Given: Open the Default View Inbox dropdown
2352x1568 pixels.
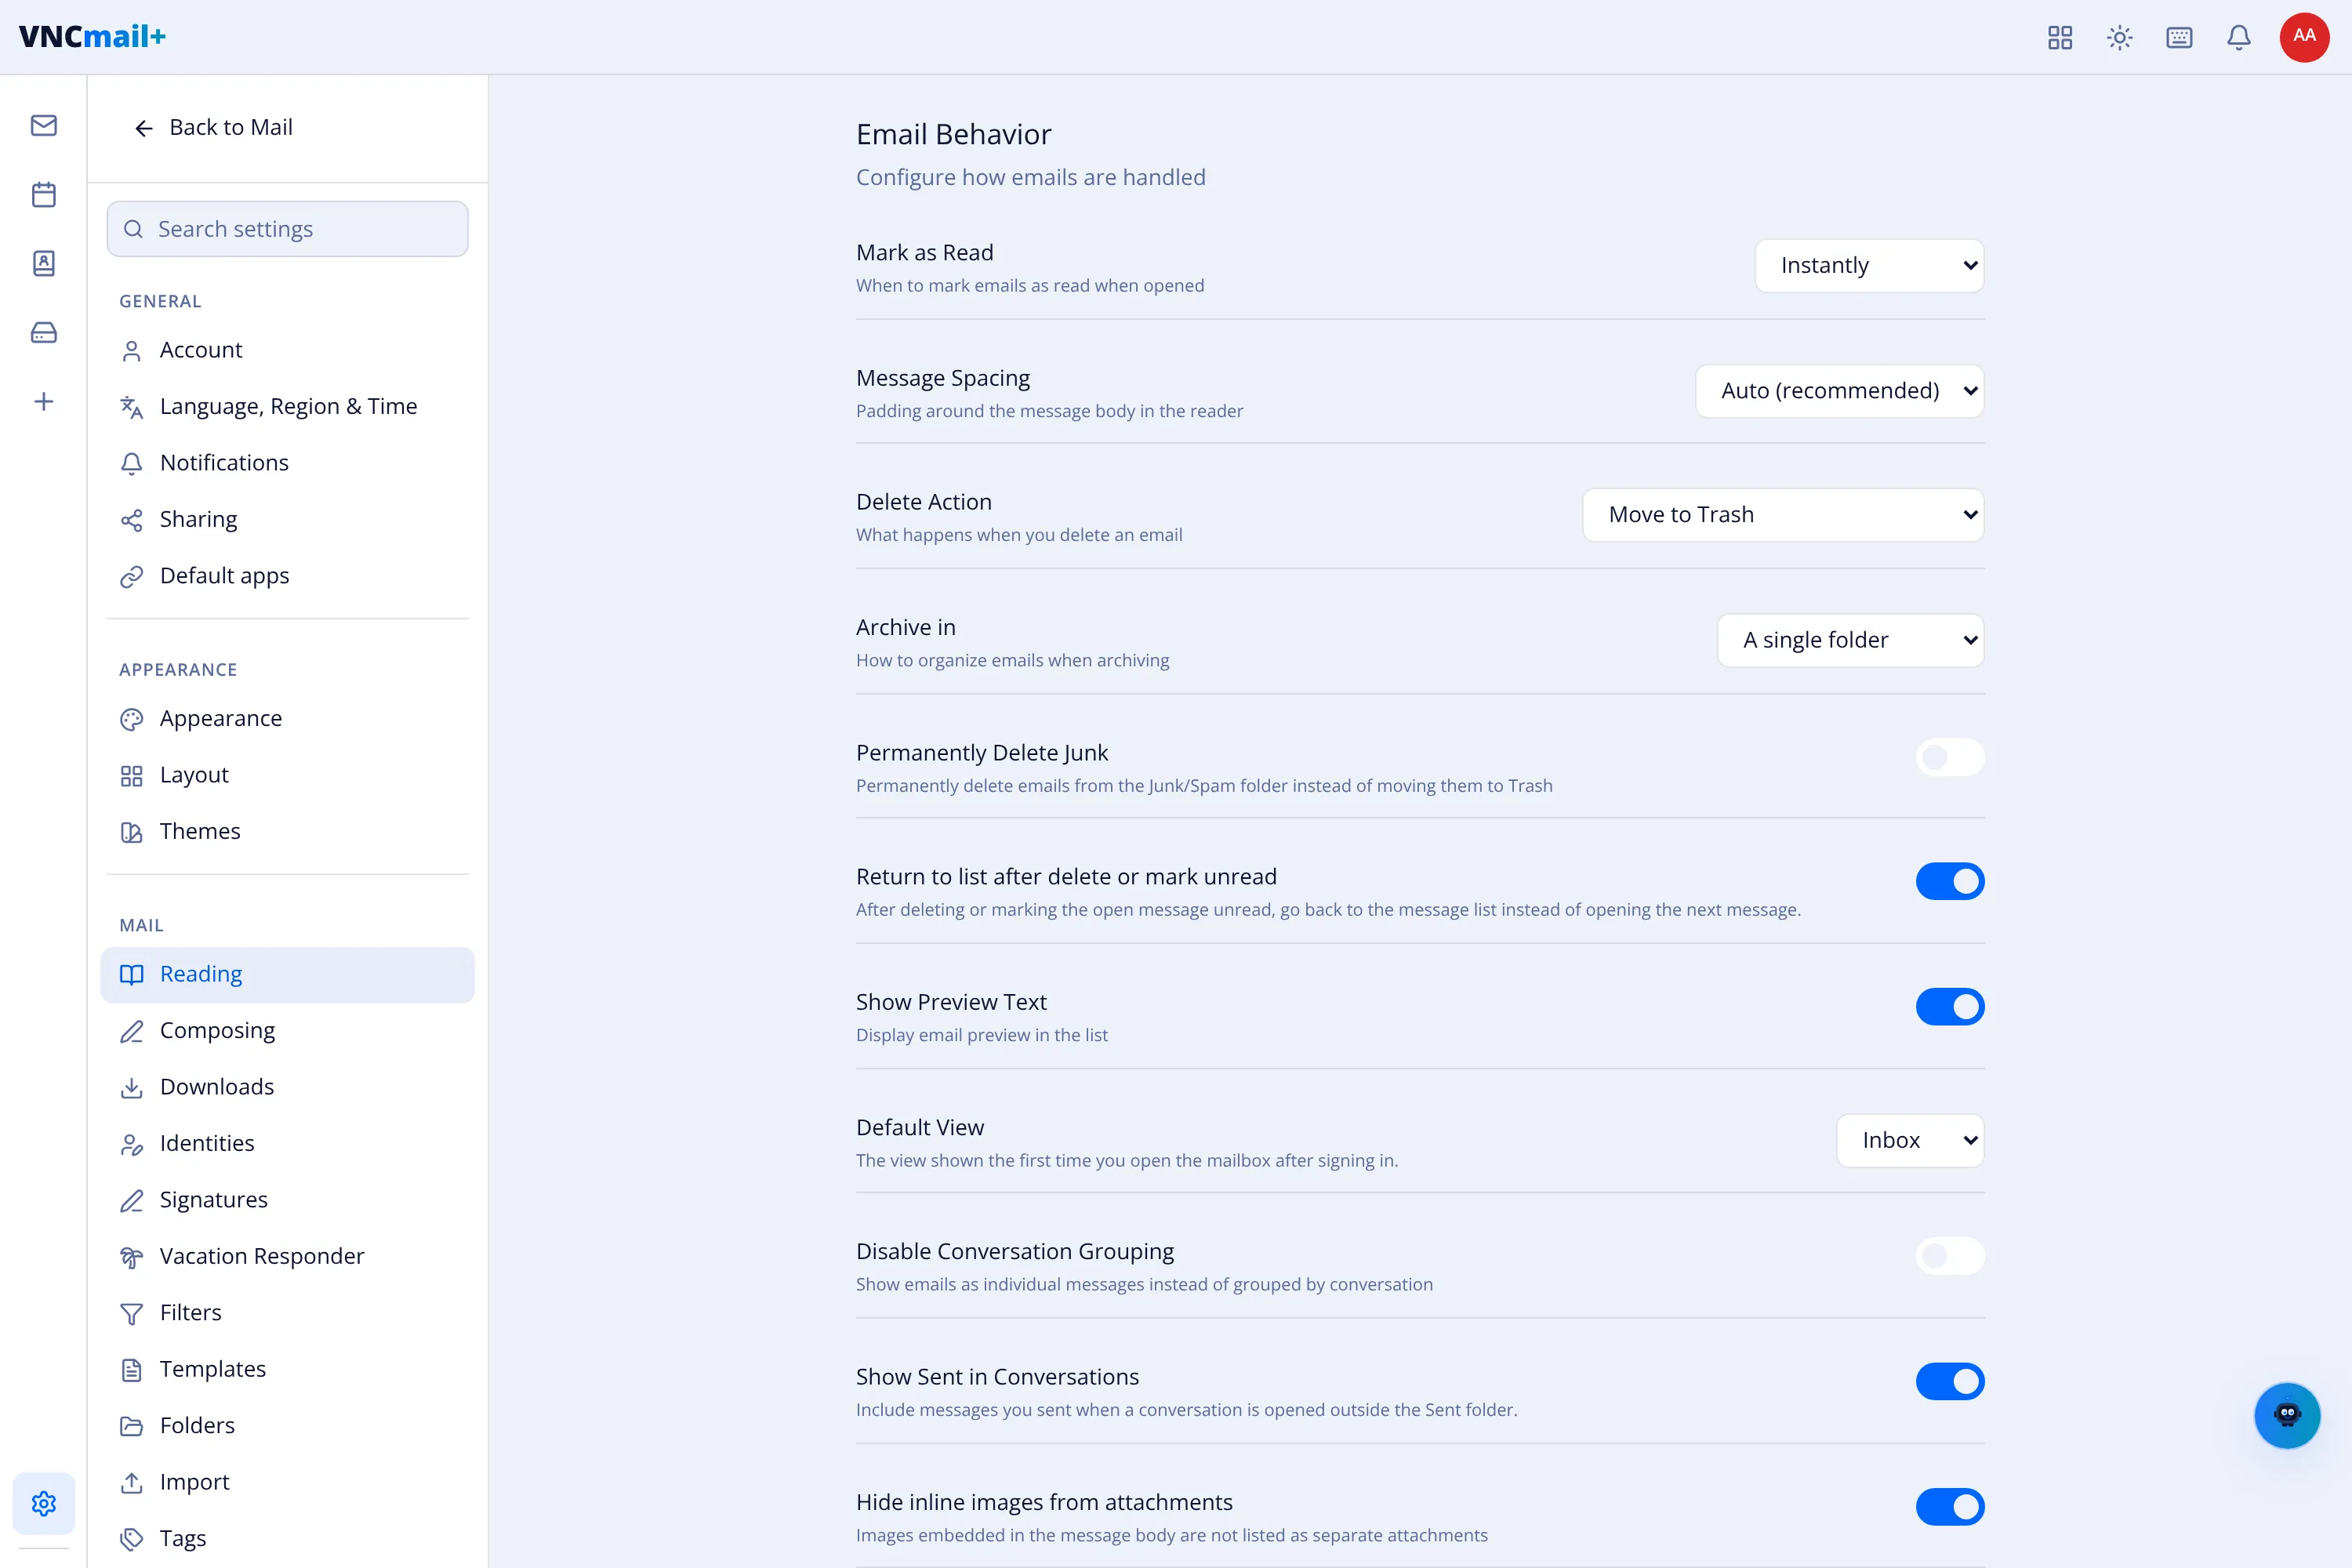Looking at the screenshot, I should (1910, 1140).
